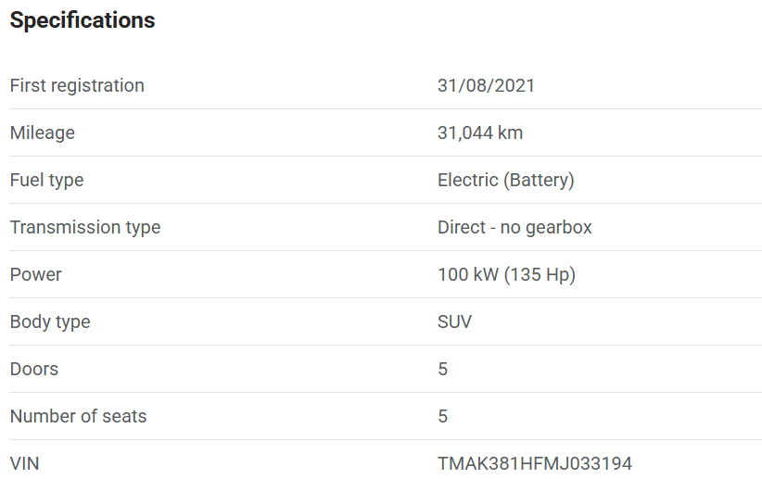Screen dimensions: 762x479
Task: Select the Fuel type label
Action: pos(46,181)
